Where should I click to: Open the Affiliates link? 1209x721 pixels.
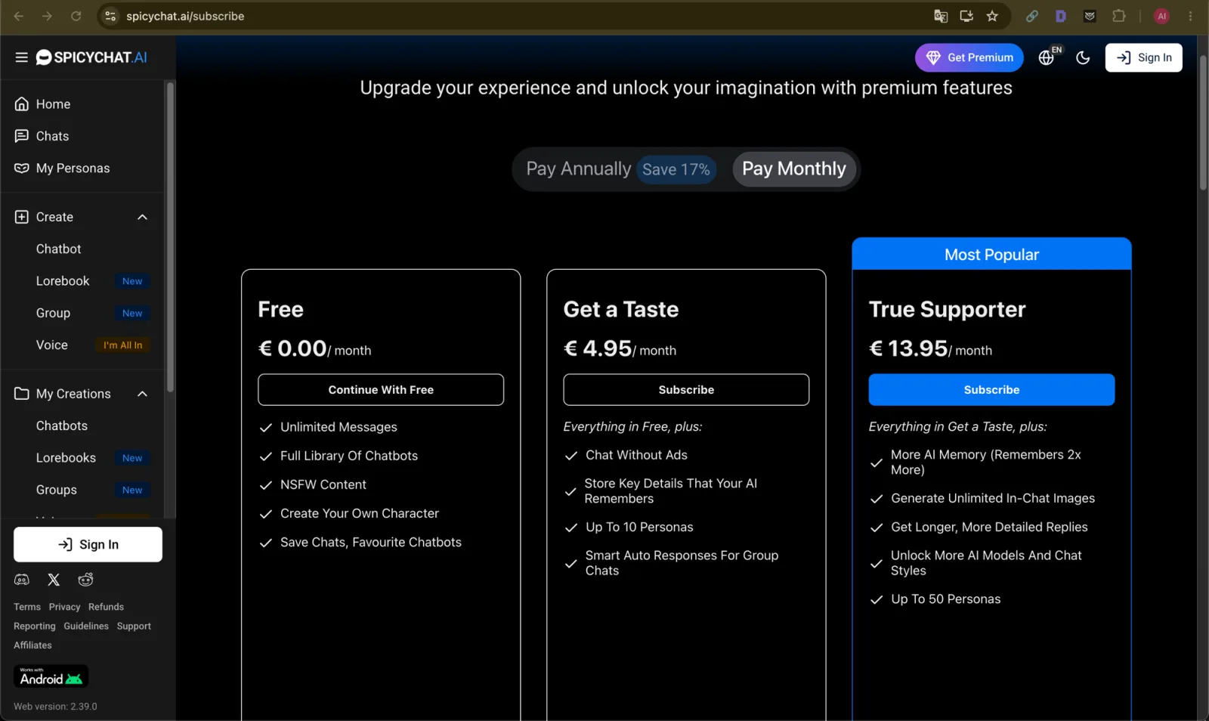[x=32, y=645]
